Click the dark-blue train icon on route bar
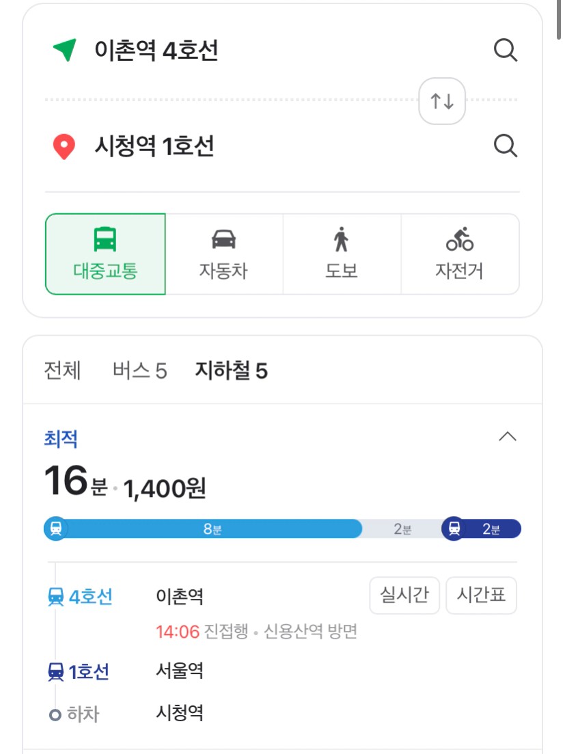 tap(454, 528)
